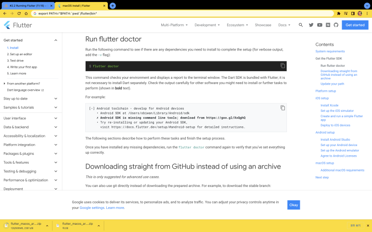The width and height of the screenshot is (372, 232).
Task: Open the media control icon in toolbar
Action: [346, 13]
